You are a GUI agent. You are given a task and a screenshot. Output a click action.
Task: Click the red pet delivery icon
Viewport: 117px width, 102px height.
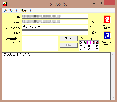click(107, 19)
